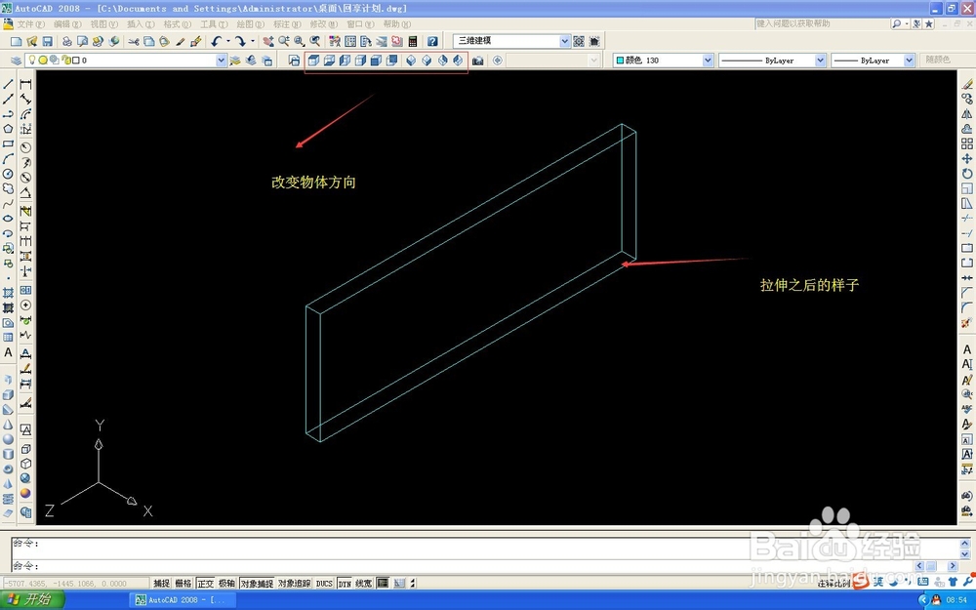The height and width of the screenshot is (610, 976).
Task: Open the 三维建模 workspace dropdown
Action: 564,41
